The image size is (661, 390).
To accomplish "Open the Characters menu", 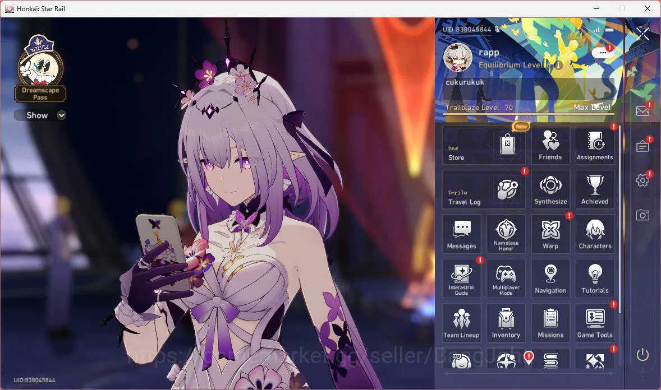I will point(595,234).
